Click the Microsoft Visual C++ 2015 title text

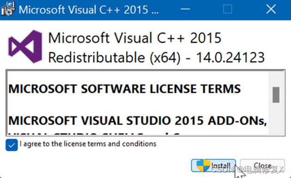pyautogui.click(x=135, y=38)
